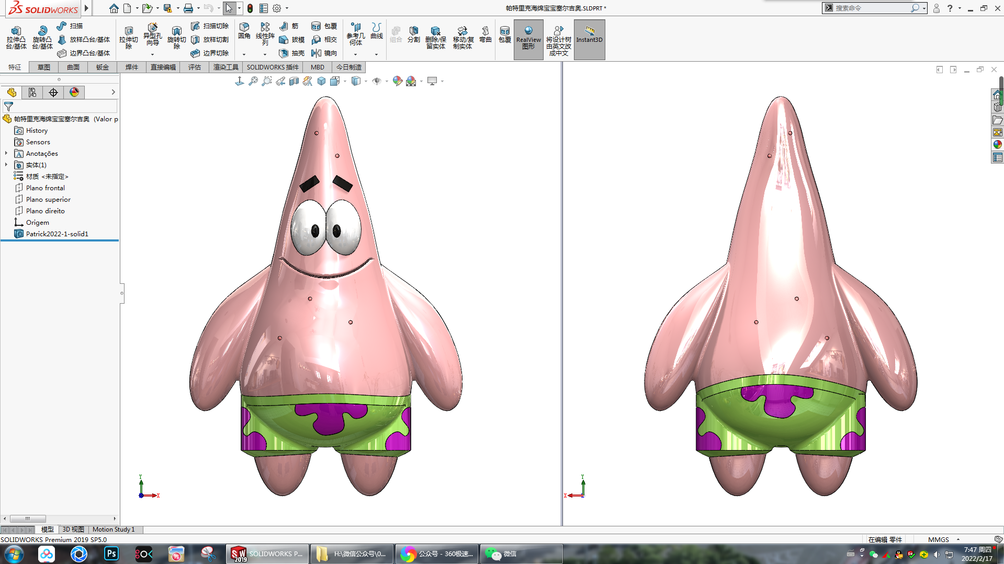
Task: Choose the Boundary Boss/Base (边界凸台/基体) tool
Action: coord(84,53)
